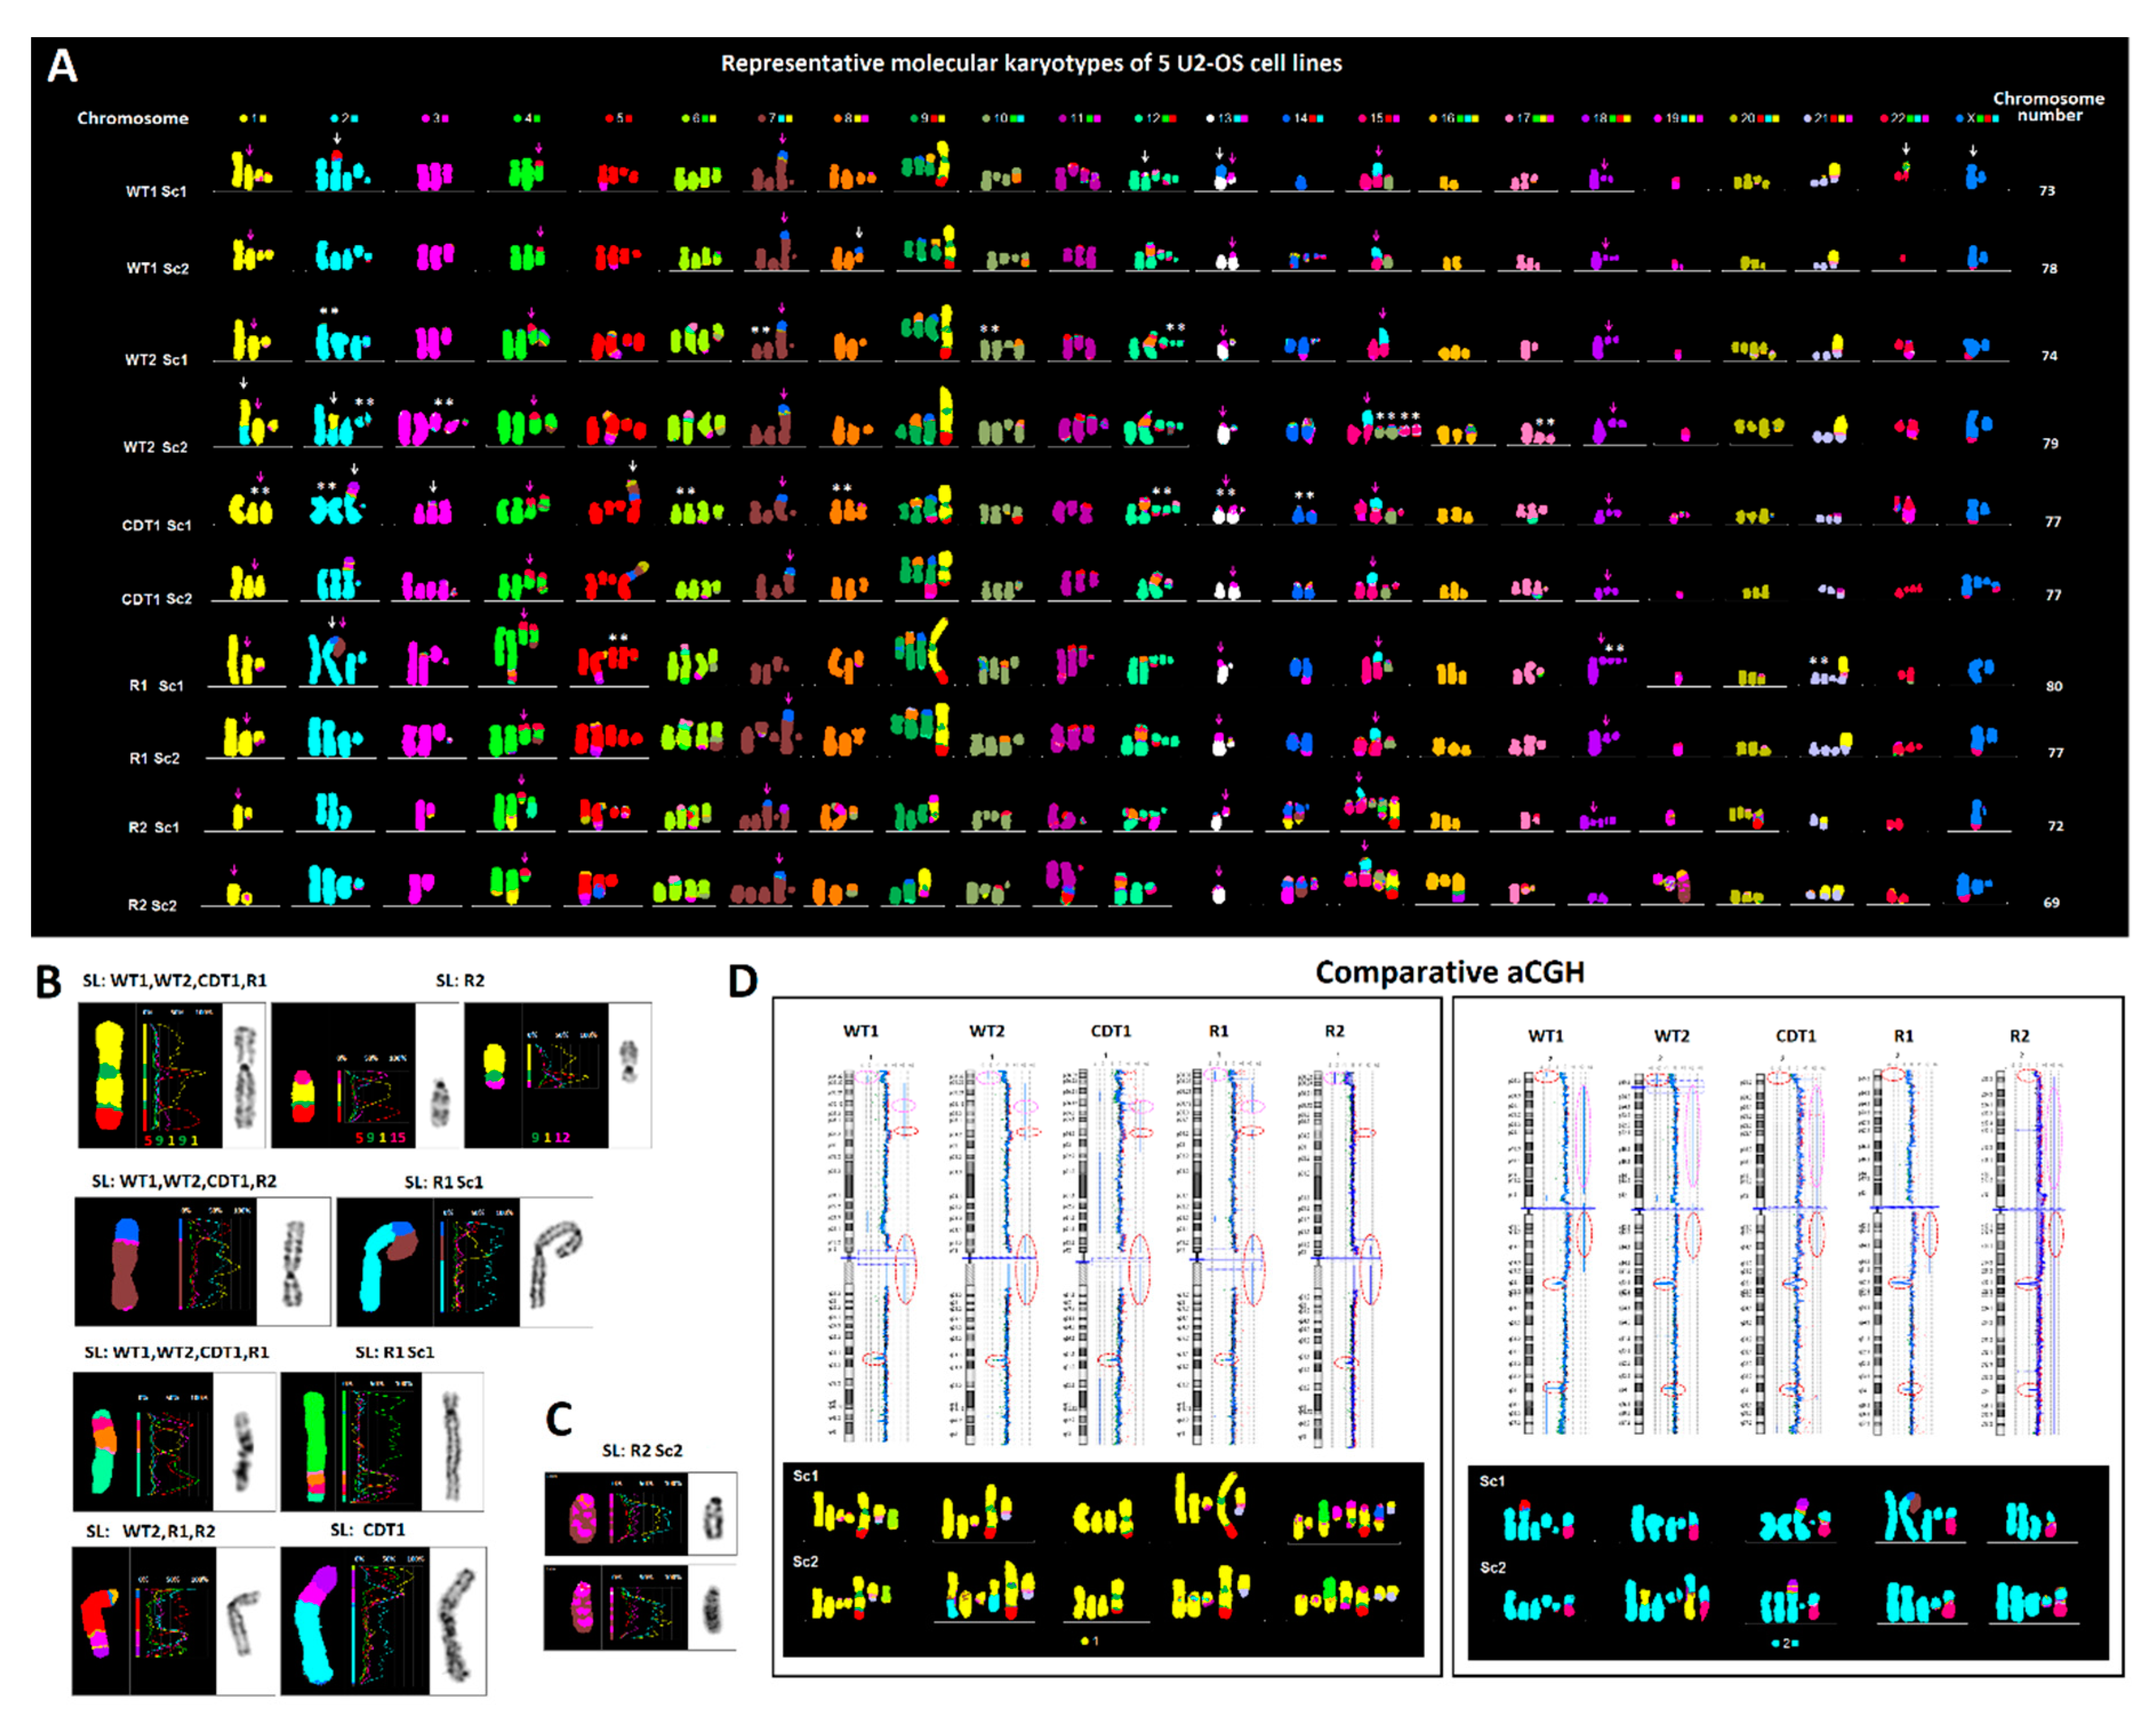Click the 'R1 Sc2' row label

(x=154, y=758)
